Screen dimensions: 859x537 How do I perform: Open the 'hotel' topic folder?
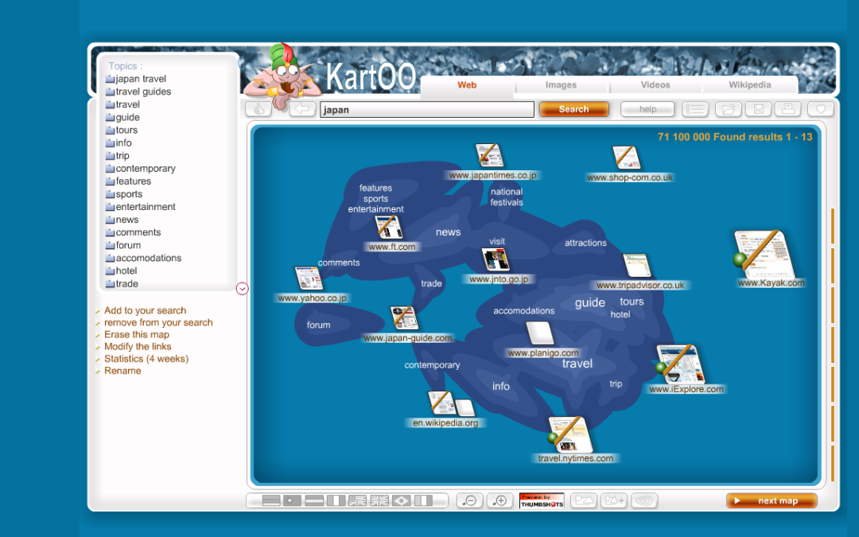[x=121, y=270]
